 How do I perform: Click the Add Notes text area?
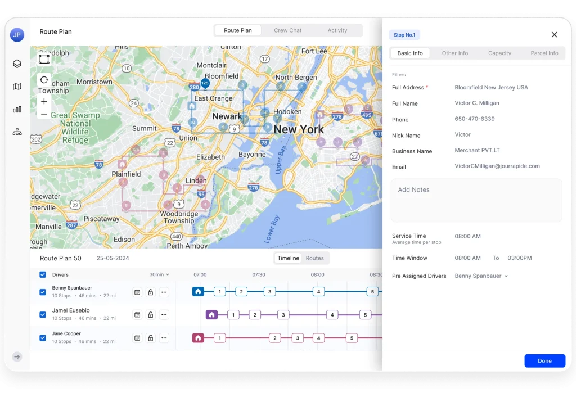point(476,201)
